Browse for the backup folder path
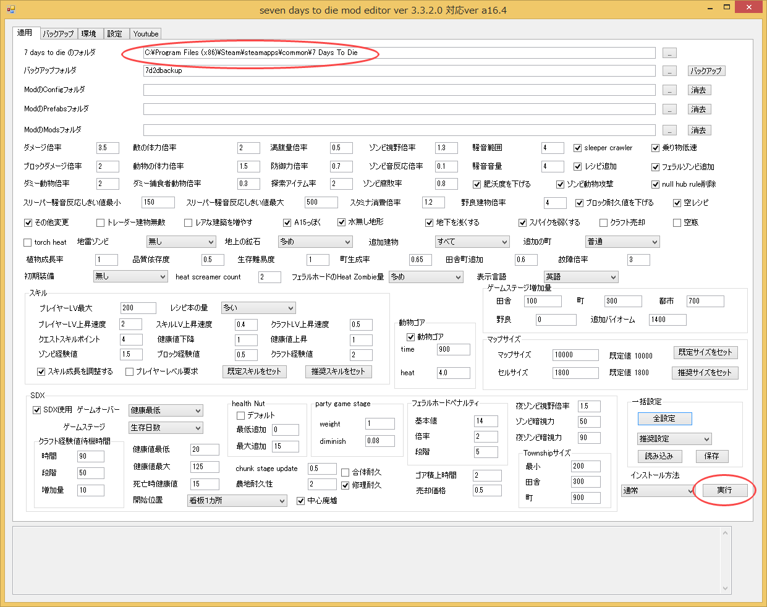This screenshot has width=767, height=607. coord(669,71)
